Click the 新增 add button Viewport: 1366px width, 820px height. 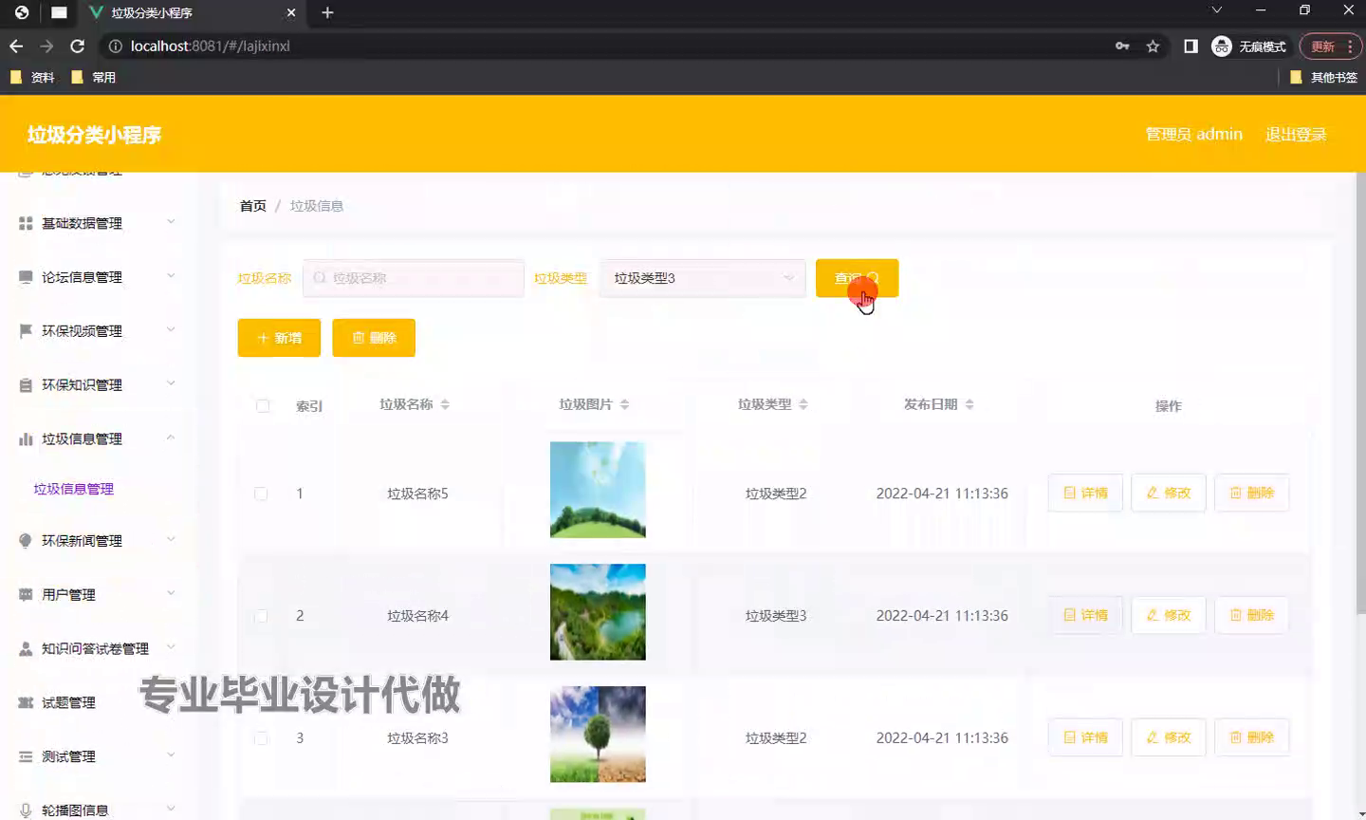[x=279, y=338]
